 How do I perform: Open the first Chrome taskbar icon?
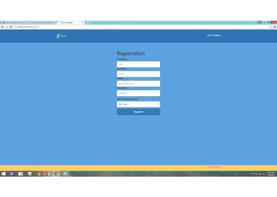click(x=39, y=174)
